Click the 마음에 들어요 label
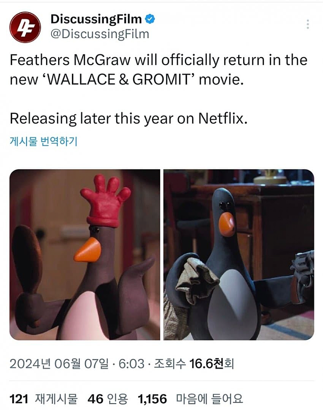 [209, 399]
